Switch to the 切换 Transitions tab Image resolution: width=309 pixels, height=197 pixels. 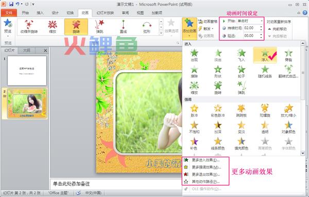click(70, 13)
